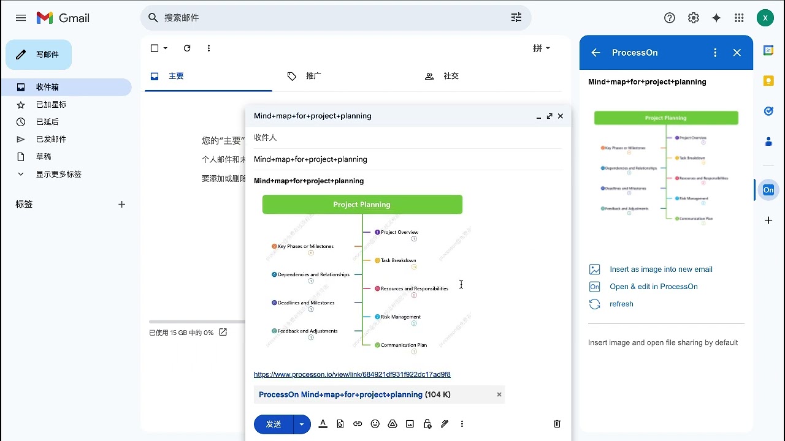
Task: Click the 发送 send button
Action: (x=274, y=424)
